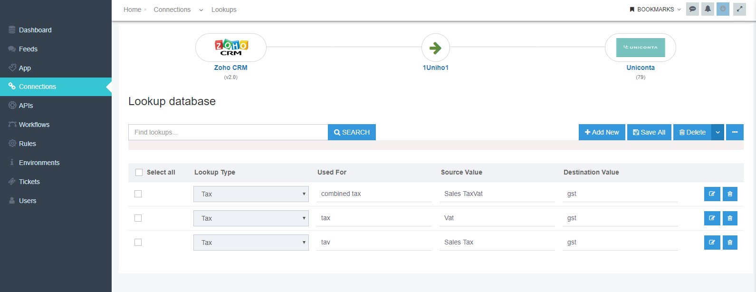Click the Uniconta logo
This screenshot has width=756, height=292.
641,48
